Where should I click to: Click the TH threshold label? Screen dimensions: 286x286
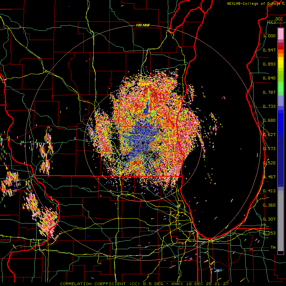[273, 248]
